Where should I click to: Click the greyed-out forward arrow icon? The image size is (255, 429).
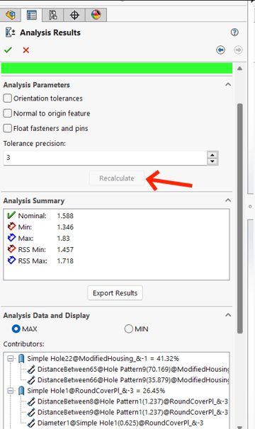(x=238, y=50)
